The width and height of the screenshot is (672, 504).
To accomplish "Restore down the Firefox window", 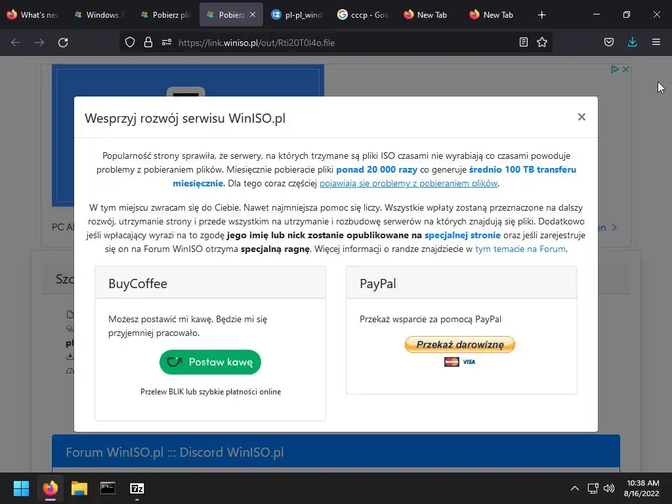I will pyautogui.click(x=626, y=14).
